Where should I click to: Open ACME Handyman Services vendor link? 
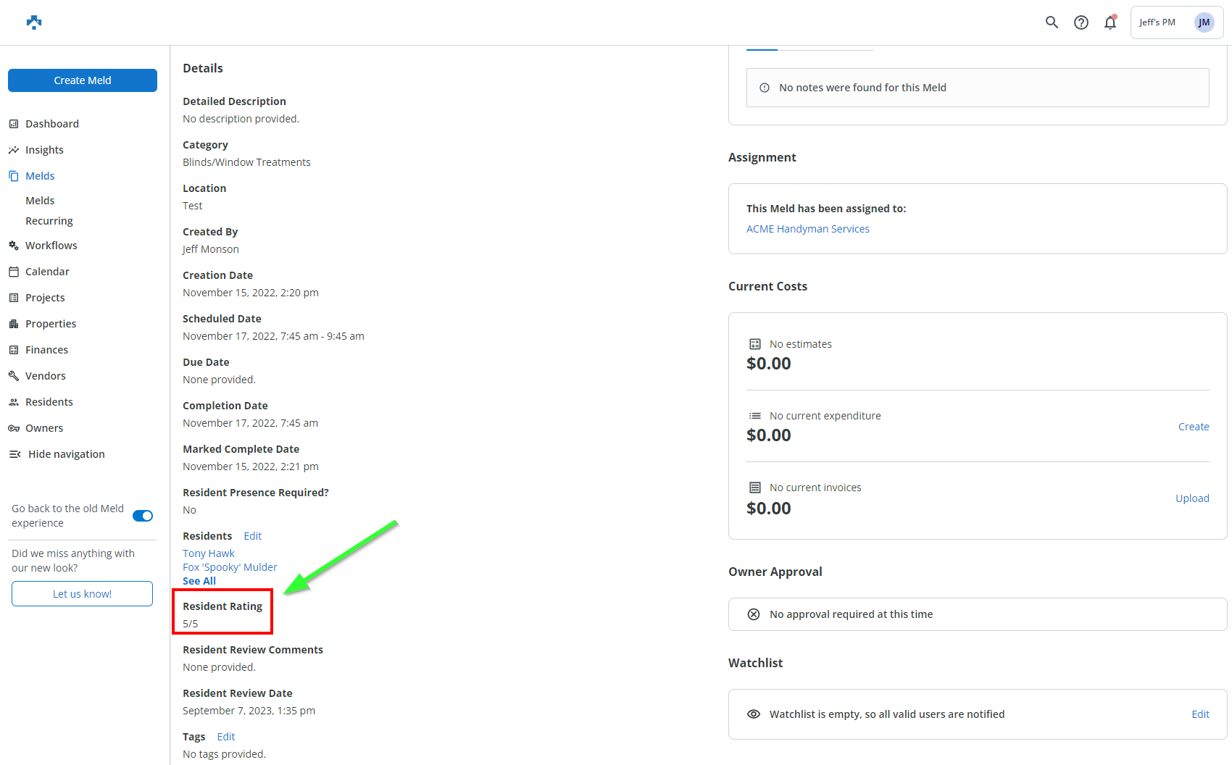tap(807, 229)
